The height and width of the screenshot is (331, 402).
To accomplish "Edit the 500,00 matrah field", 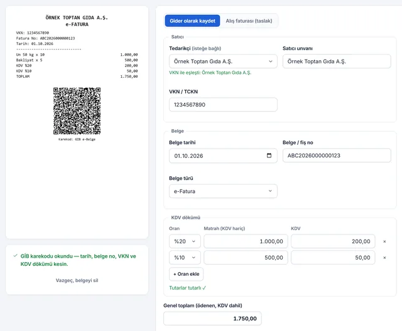I will tap(246, 257).
